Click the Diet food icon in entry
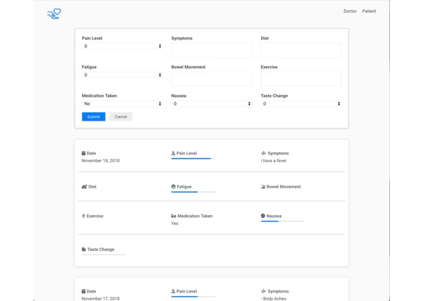The width and height of the screenshot is (424, 301). click(84, 186)
